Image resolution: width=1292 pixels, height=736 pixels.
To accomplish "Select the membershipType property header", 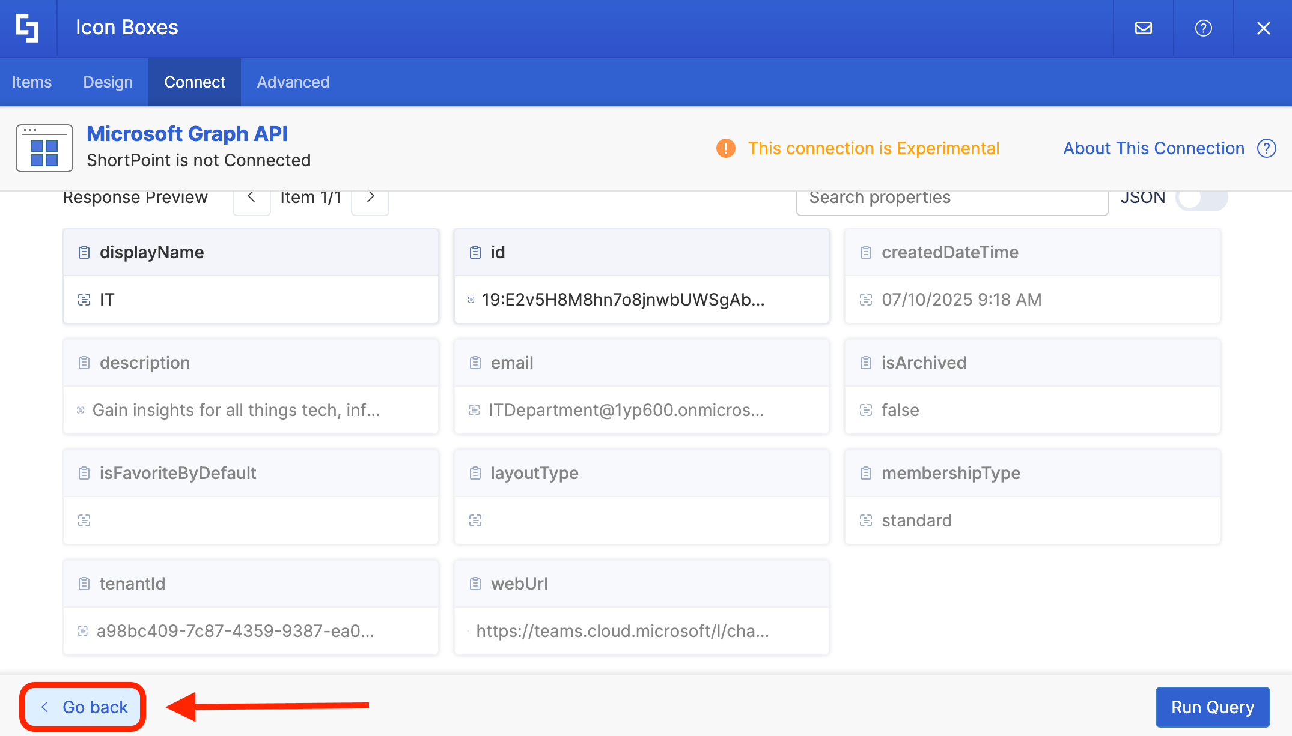I will tap(1032, 473).
